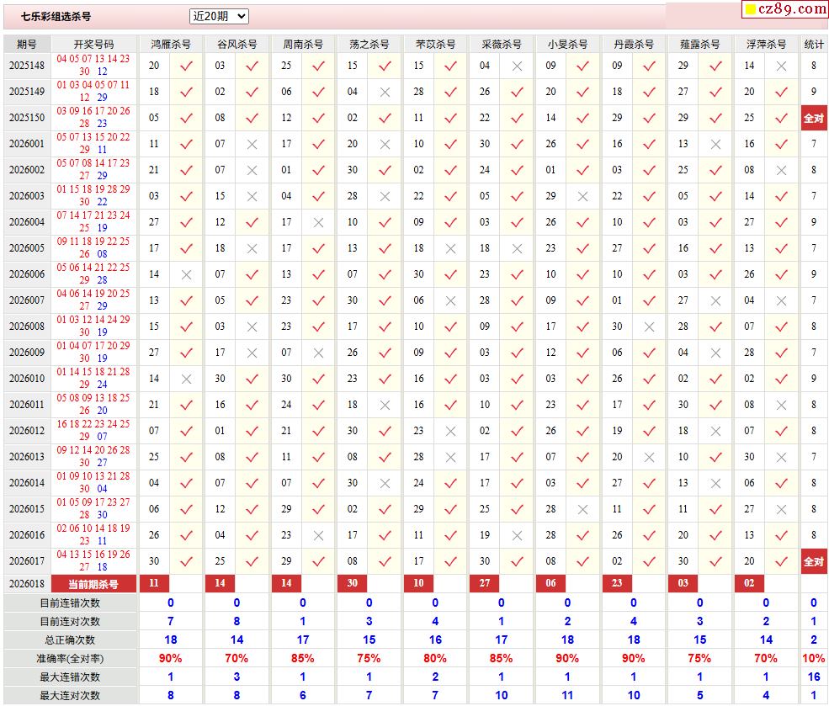Click the check mark for 浮萍杀号 in row 2026017
The image size is (829, 706).
[781, 561]
